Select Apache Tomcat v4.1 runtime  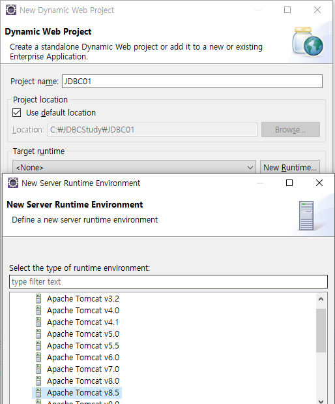pyautogui.click(x=83, y=322)
